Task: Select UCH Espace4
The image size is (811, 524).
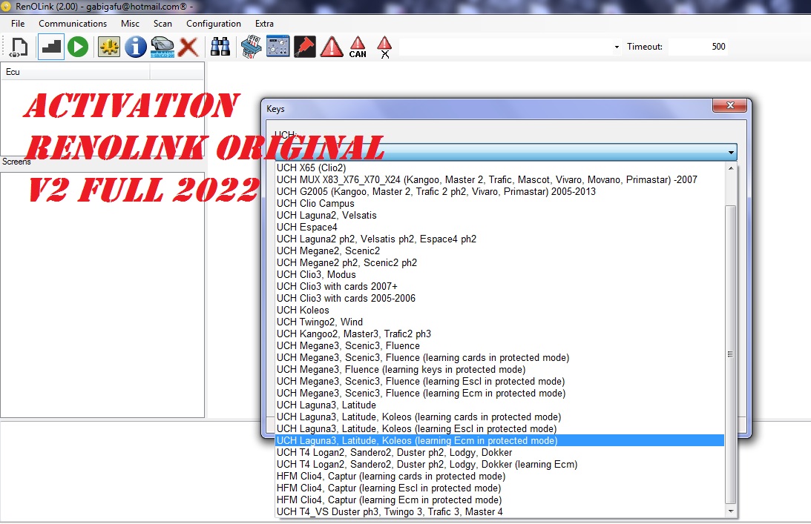Action: 499,227
